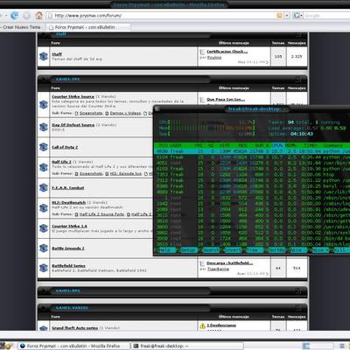The image size is (350, 350).
Task: Open the Half-Life 2 Source Forts sub-forum
Action: pyautogui.click(x=101, y=214)
